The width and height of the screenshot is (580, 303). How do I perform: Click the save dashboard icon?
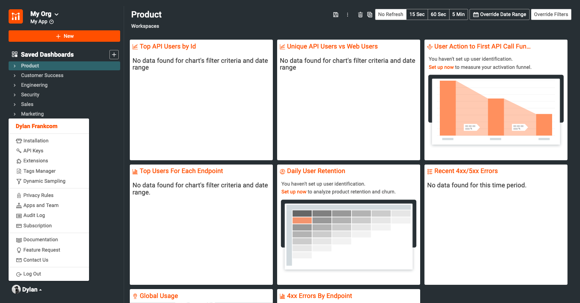point(335,15)
